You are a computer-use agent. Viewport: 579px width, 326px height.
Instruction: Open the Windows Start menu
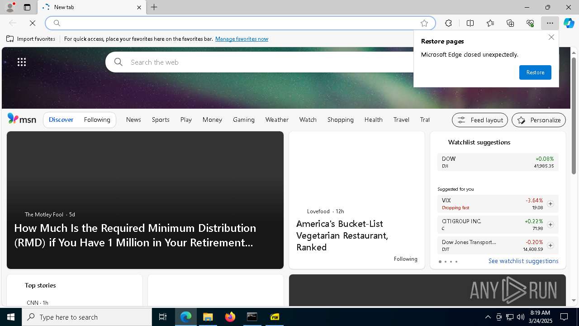click(x=11, y=317)
